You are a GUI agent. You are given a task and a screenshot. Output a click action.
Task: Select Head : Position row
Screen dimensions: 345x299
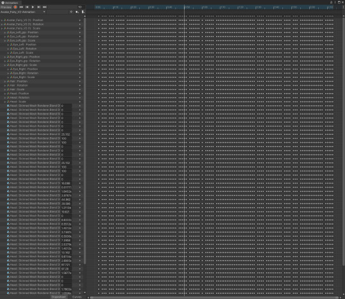click(x=41, y=93)
